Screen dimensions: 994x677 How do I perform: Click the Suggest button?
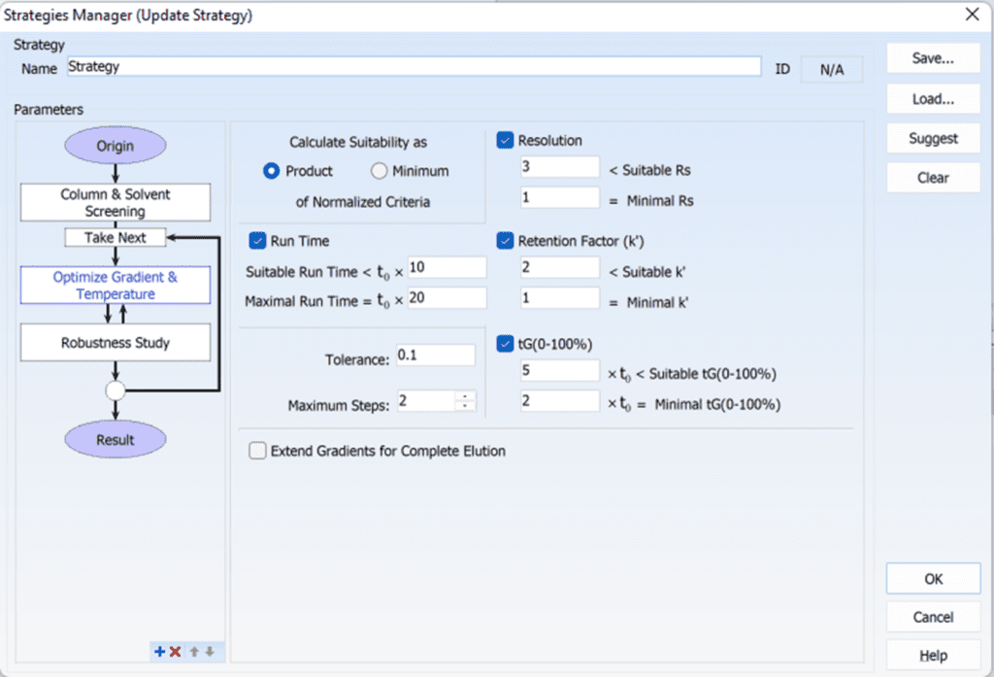click(932, 138)
